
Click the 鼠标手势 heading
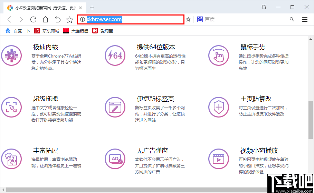(x=253, y=47)
